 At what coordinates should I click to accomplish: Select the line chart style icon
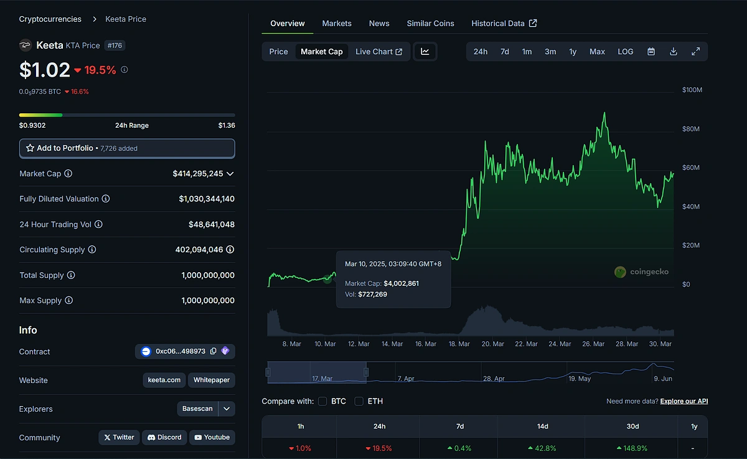[425, 52]
